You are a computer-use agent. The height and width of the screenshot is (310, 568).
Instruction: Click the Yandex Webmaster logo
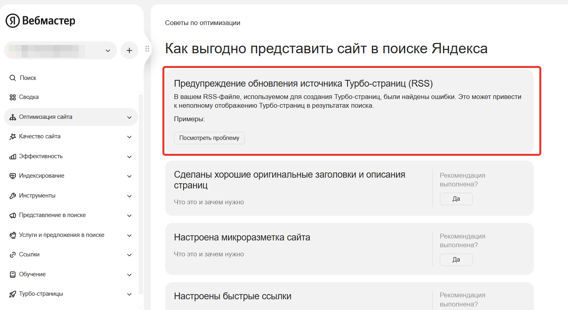(40, 21)
